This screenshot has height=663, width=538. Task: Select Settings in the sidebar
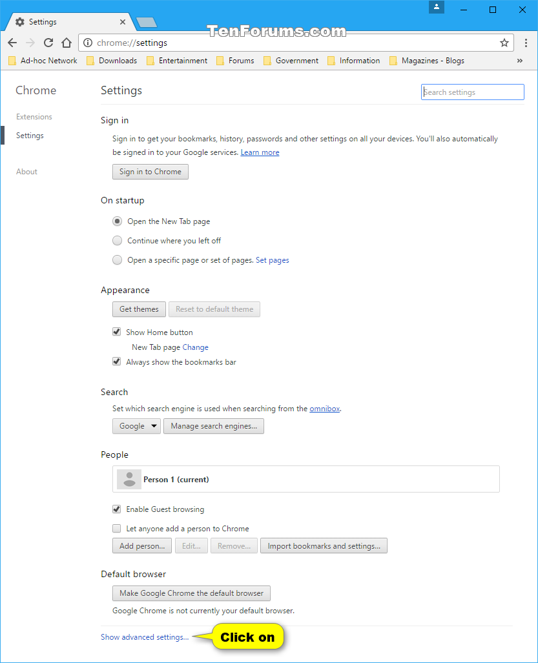tap(30, 136)
